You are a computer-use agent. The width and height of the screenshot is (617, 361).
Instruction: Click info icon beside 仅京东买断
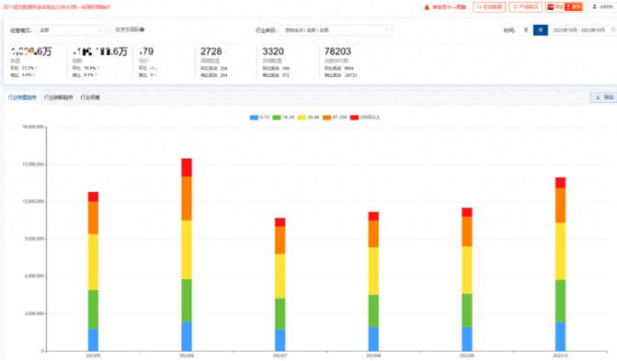coord(142,29)
